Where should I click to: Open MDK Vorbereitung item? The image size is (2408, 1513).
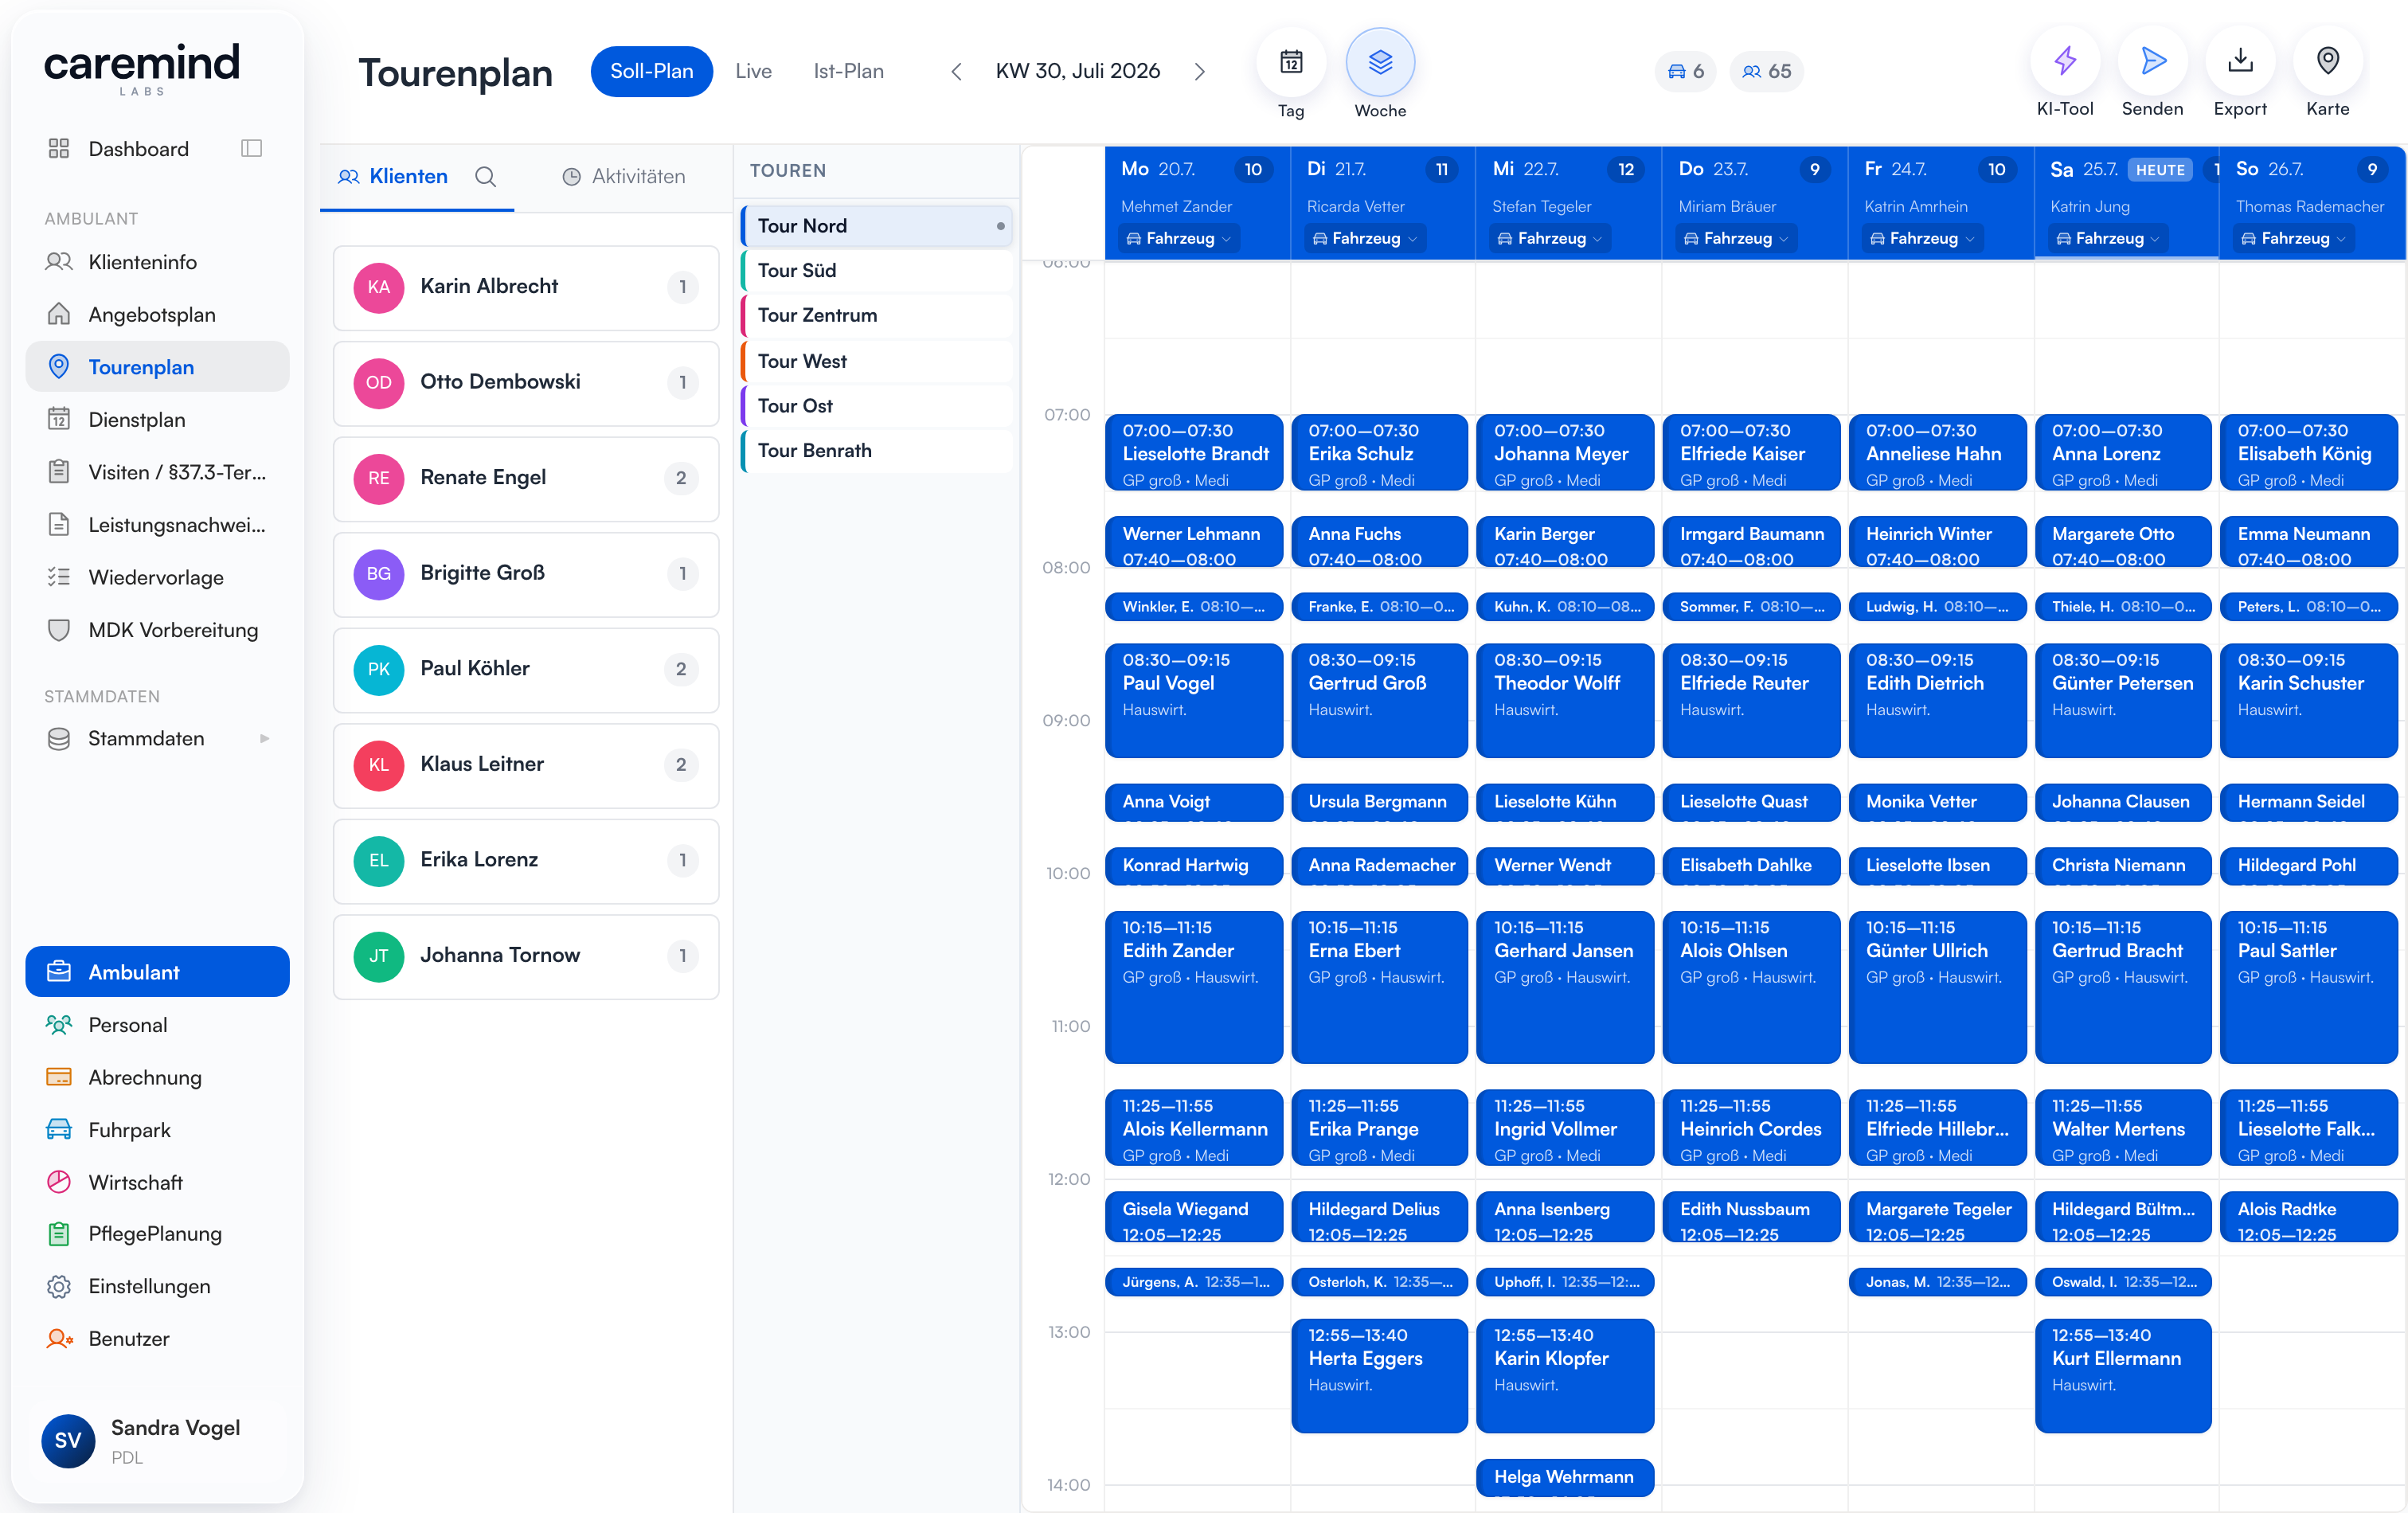tap(157, 630)
